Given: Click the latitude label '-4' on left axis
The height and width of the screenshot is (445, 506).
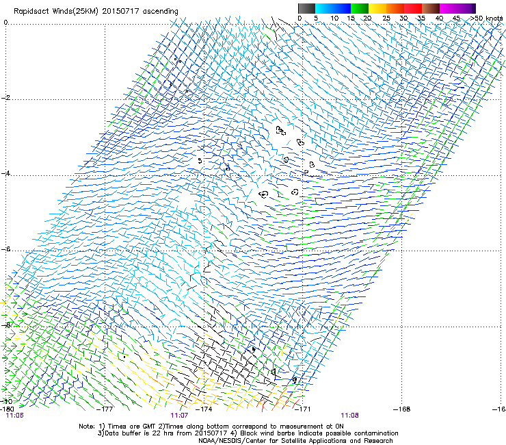Looking at the screenshot, I should click(x=5, y=173).
